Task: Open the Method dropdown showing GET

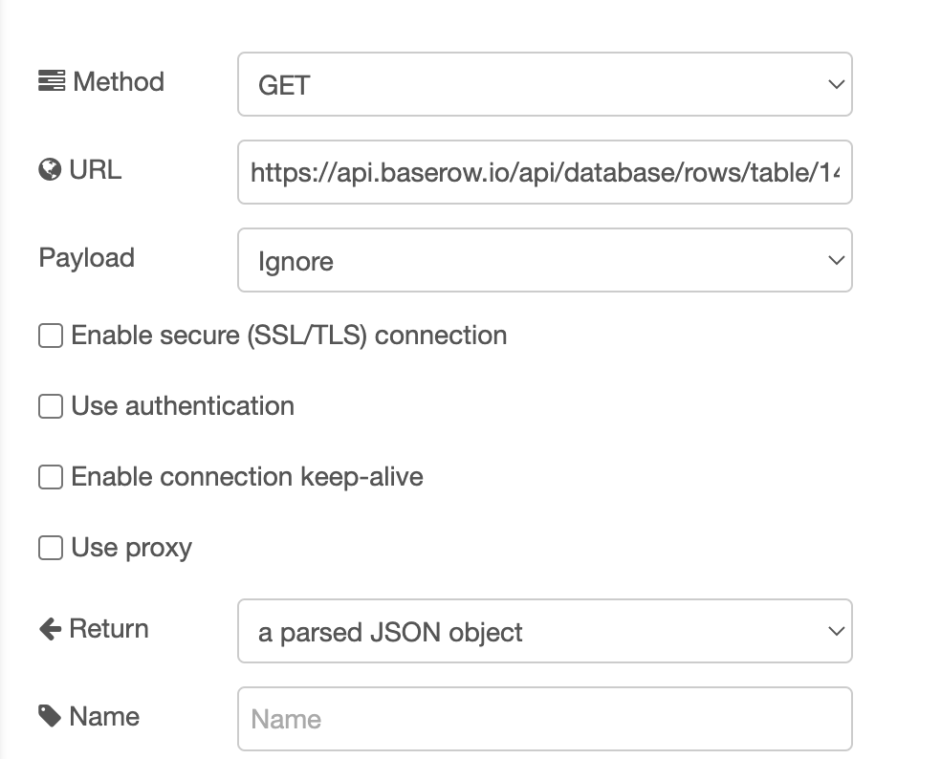Action: [545, 84]
